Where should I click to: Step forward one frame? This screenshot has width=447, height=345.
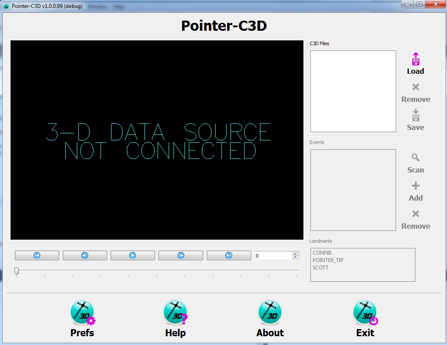181,255
